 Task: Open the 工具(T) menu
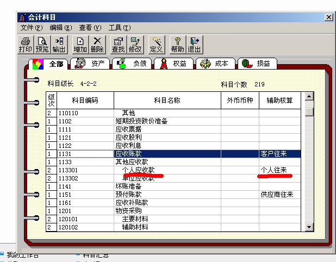coord(120,28)
